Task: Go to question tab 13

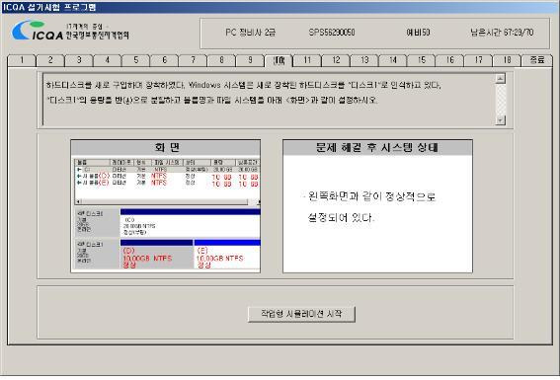Action: click(x=364, y=60)
